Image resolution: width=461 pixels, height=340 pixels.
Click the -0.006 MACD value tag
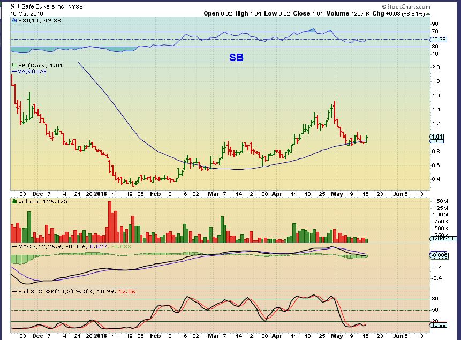[x=439, y=255]
